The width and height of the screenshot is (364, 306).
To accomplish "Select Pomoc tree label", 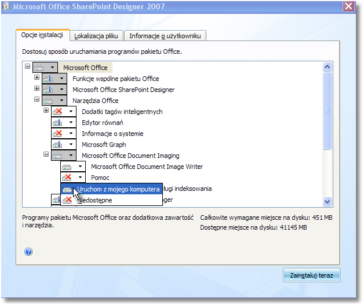I will click(100, 178).
